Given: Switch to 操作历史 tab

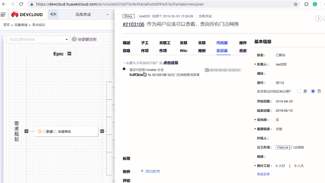Looking at the screenshot, I should (243, 47).
